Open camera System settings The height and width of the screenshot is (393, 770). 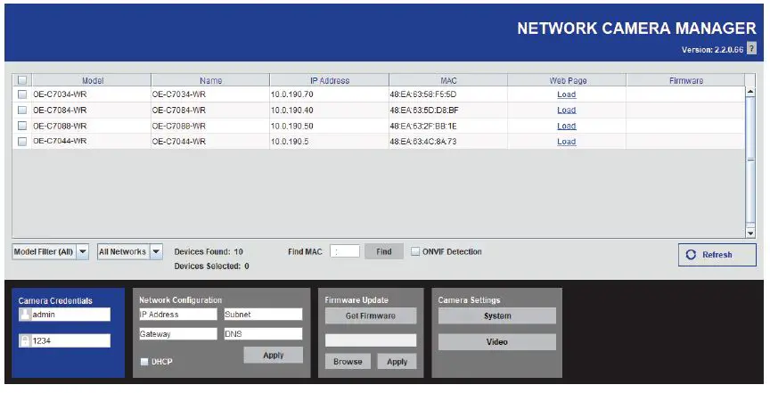[497, 315]
